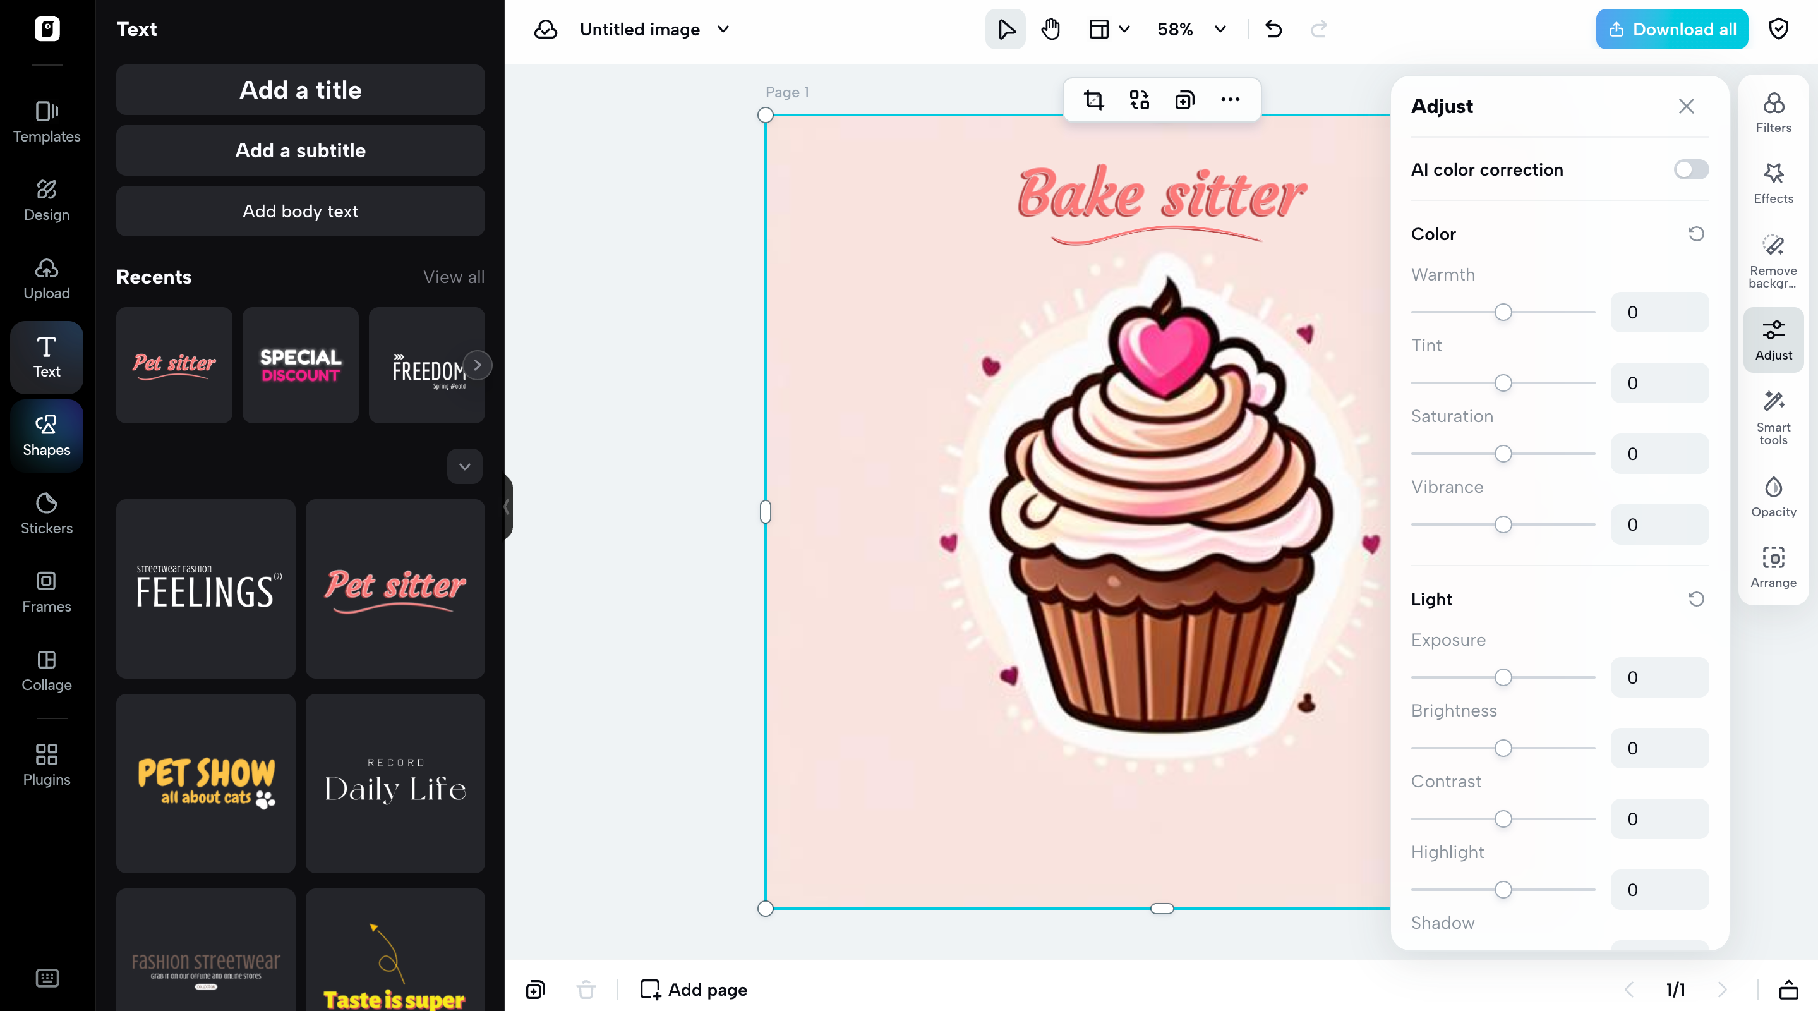
Task: Select SPECIAL DISCOUNT text preset
Action: (300, 365)
